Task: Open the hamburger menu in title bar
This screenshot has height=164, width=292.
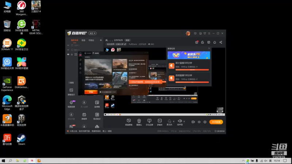Action: point(209,34)
